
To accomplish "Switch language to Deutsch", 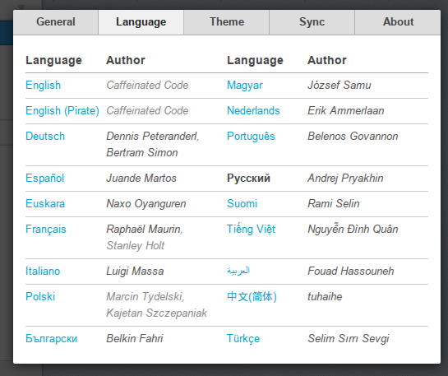I will tap(45, 136).
